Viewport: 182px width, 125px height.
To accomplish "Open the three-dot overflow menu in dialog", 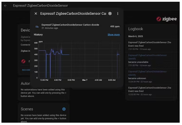I will 118,14.
